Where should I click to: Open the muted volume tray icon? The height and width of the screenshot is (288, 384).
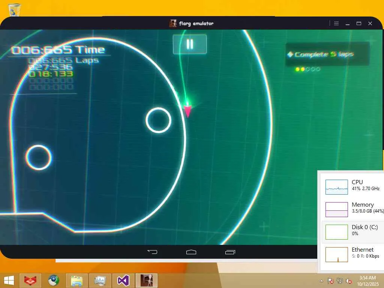(349, 280)
